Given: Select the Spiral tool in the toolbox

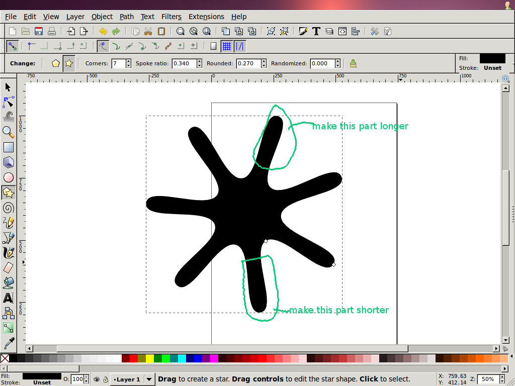Looking at the screenshot, I should pos(9,208).
